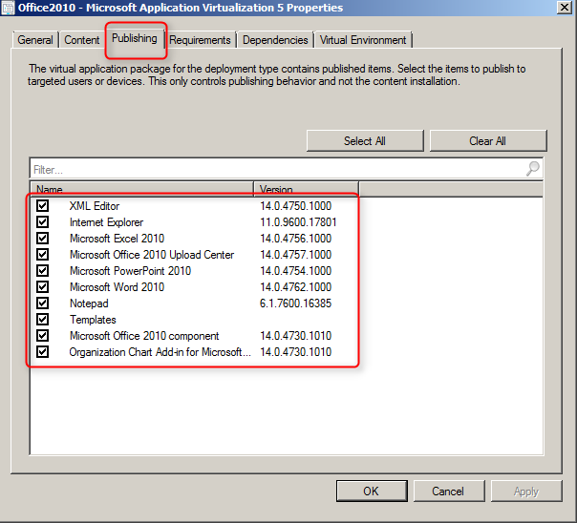577x523 pixels.
Task: Toggle the Microsoft PowerPoint 2010 checkbox
Action: pos(42,270)
